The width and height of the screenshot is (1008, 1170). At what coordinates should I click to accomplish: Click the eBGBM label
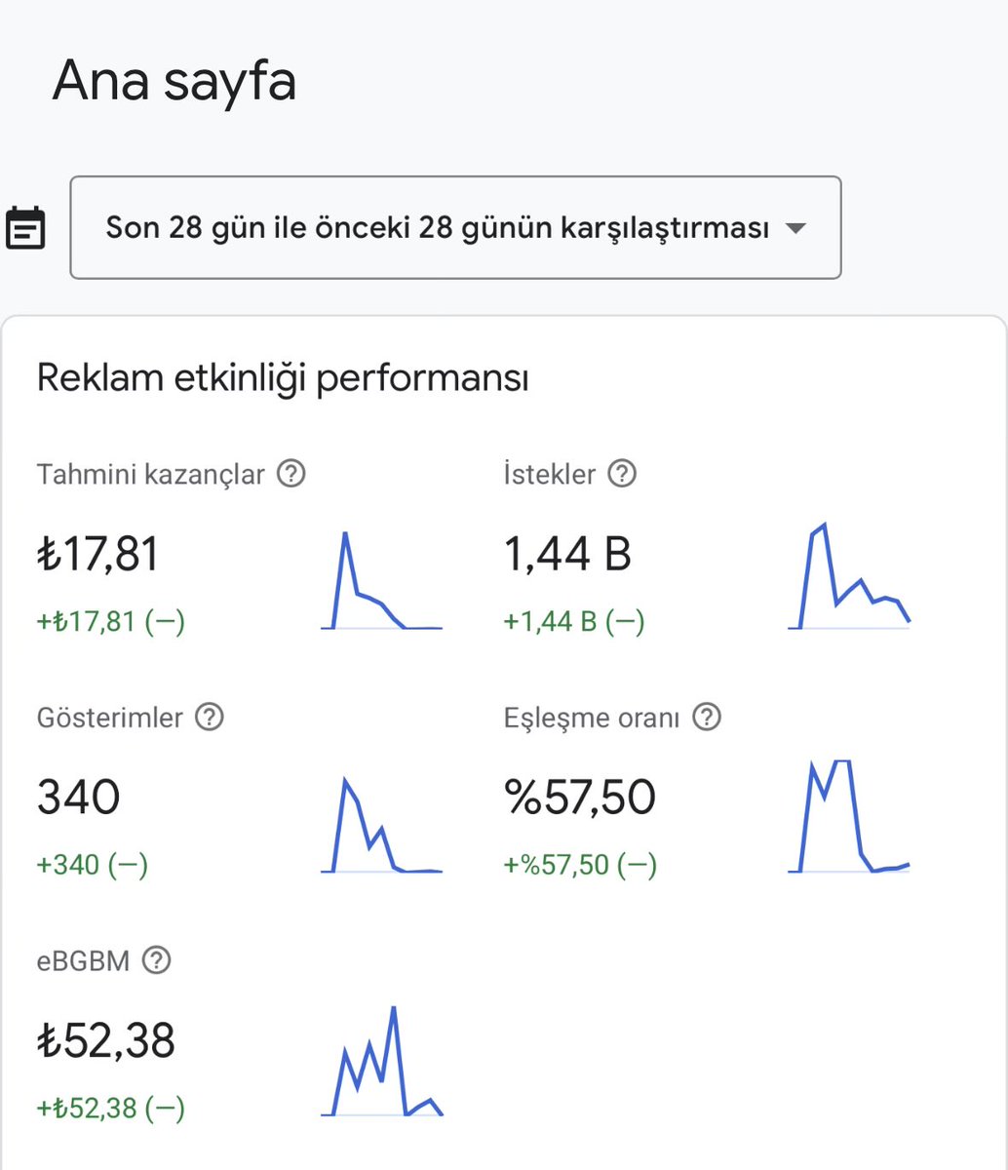click(84, 961)
